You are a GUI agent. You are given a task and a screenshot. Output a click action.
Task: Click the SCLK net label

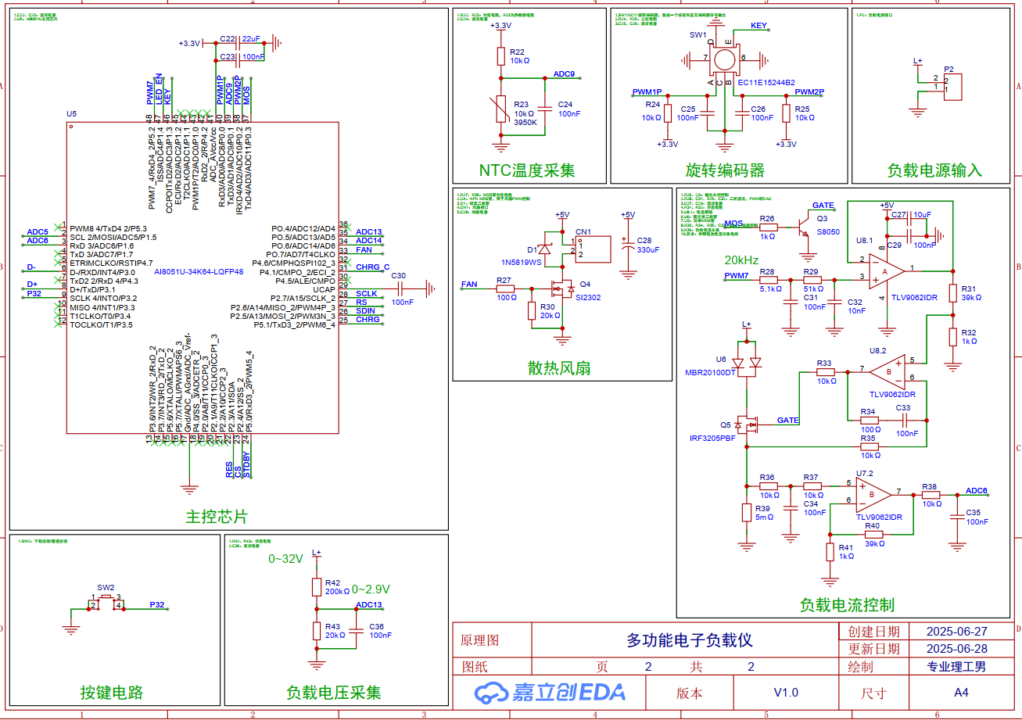(x=367, y=294)
